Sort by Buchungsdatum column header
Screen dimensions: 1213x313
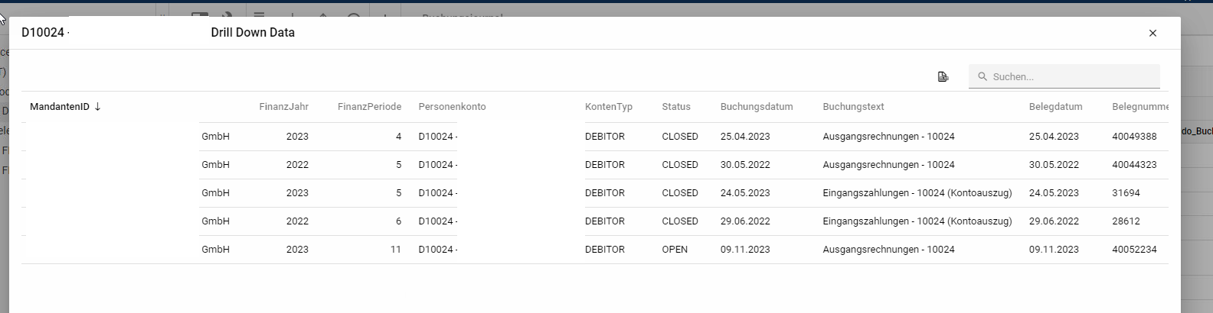tap(756, 107)
